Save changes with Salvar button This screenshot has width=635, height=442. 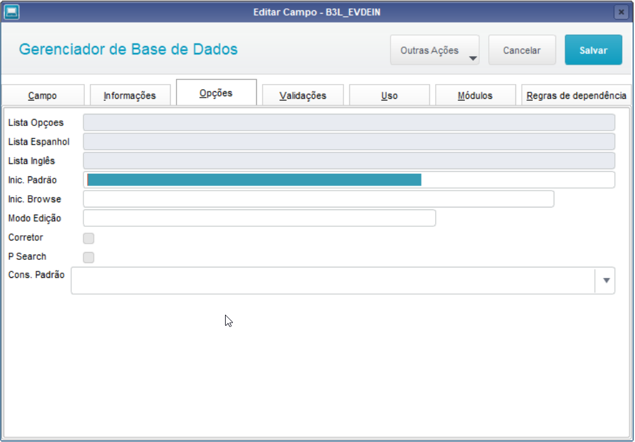point(593,50)
